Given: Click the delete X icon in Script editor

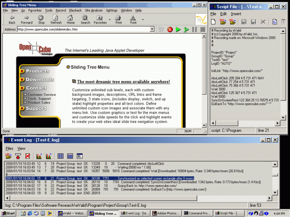Looking at the screenshot, I should (263, 21).
